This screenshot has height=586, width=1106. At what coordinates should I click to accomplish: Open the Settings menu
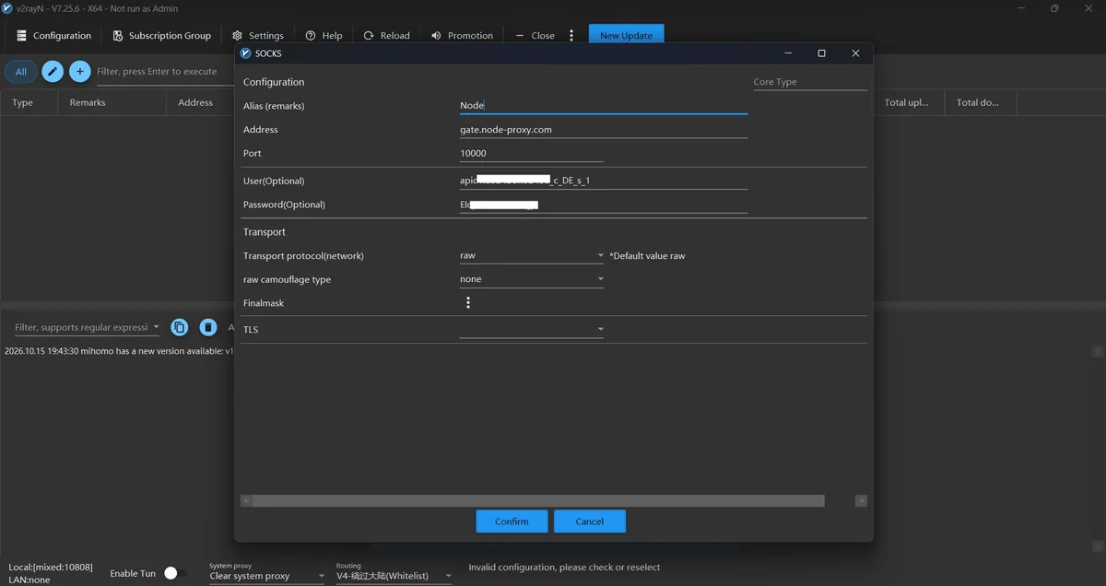(257, 36)
